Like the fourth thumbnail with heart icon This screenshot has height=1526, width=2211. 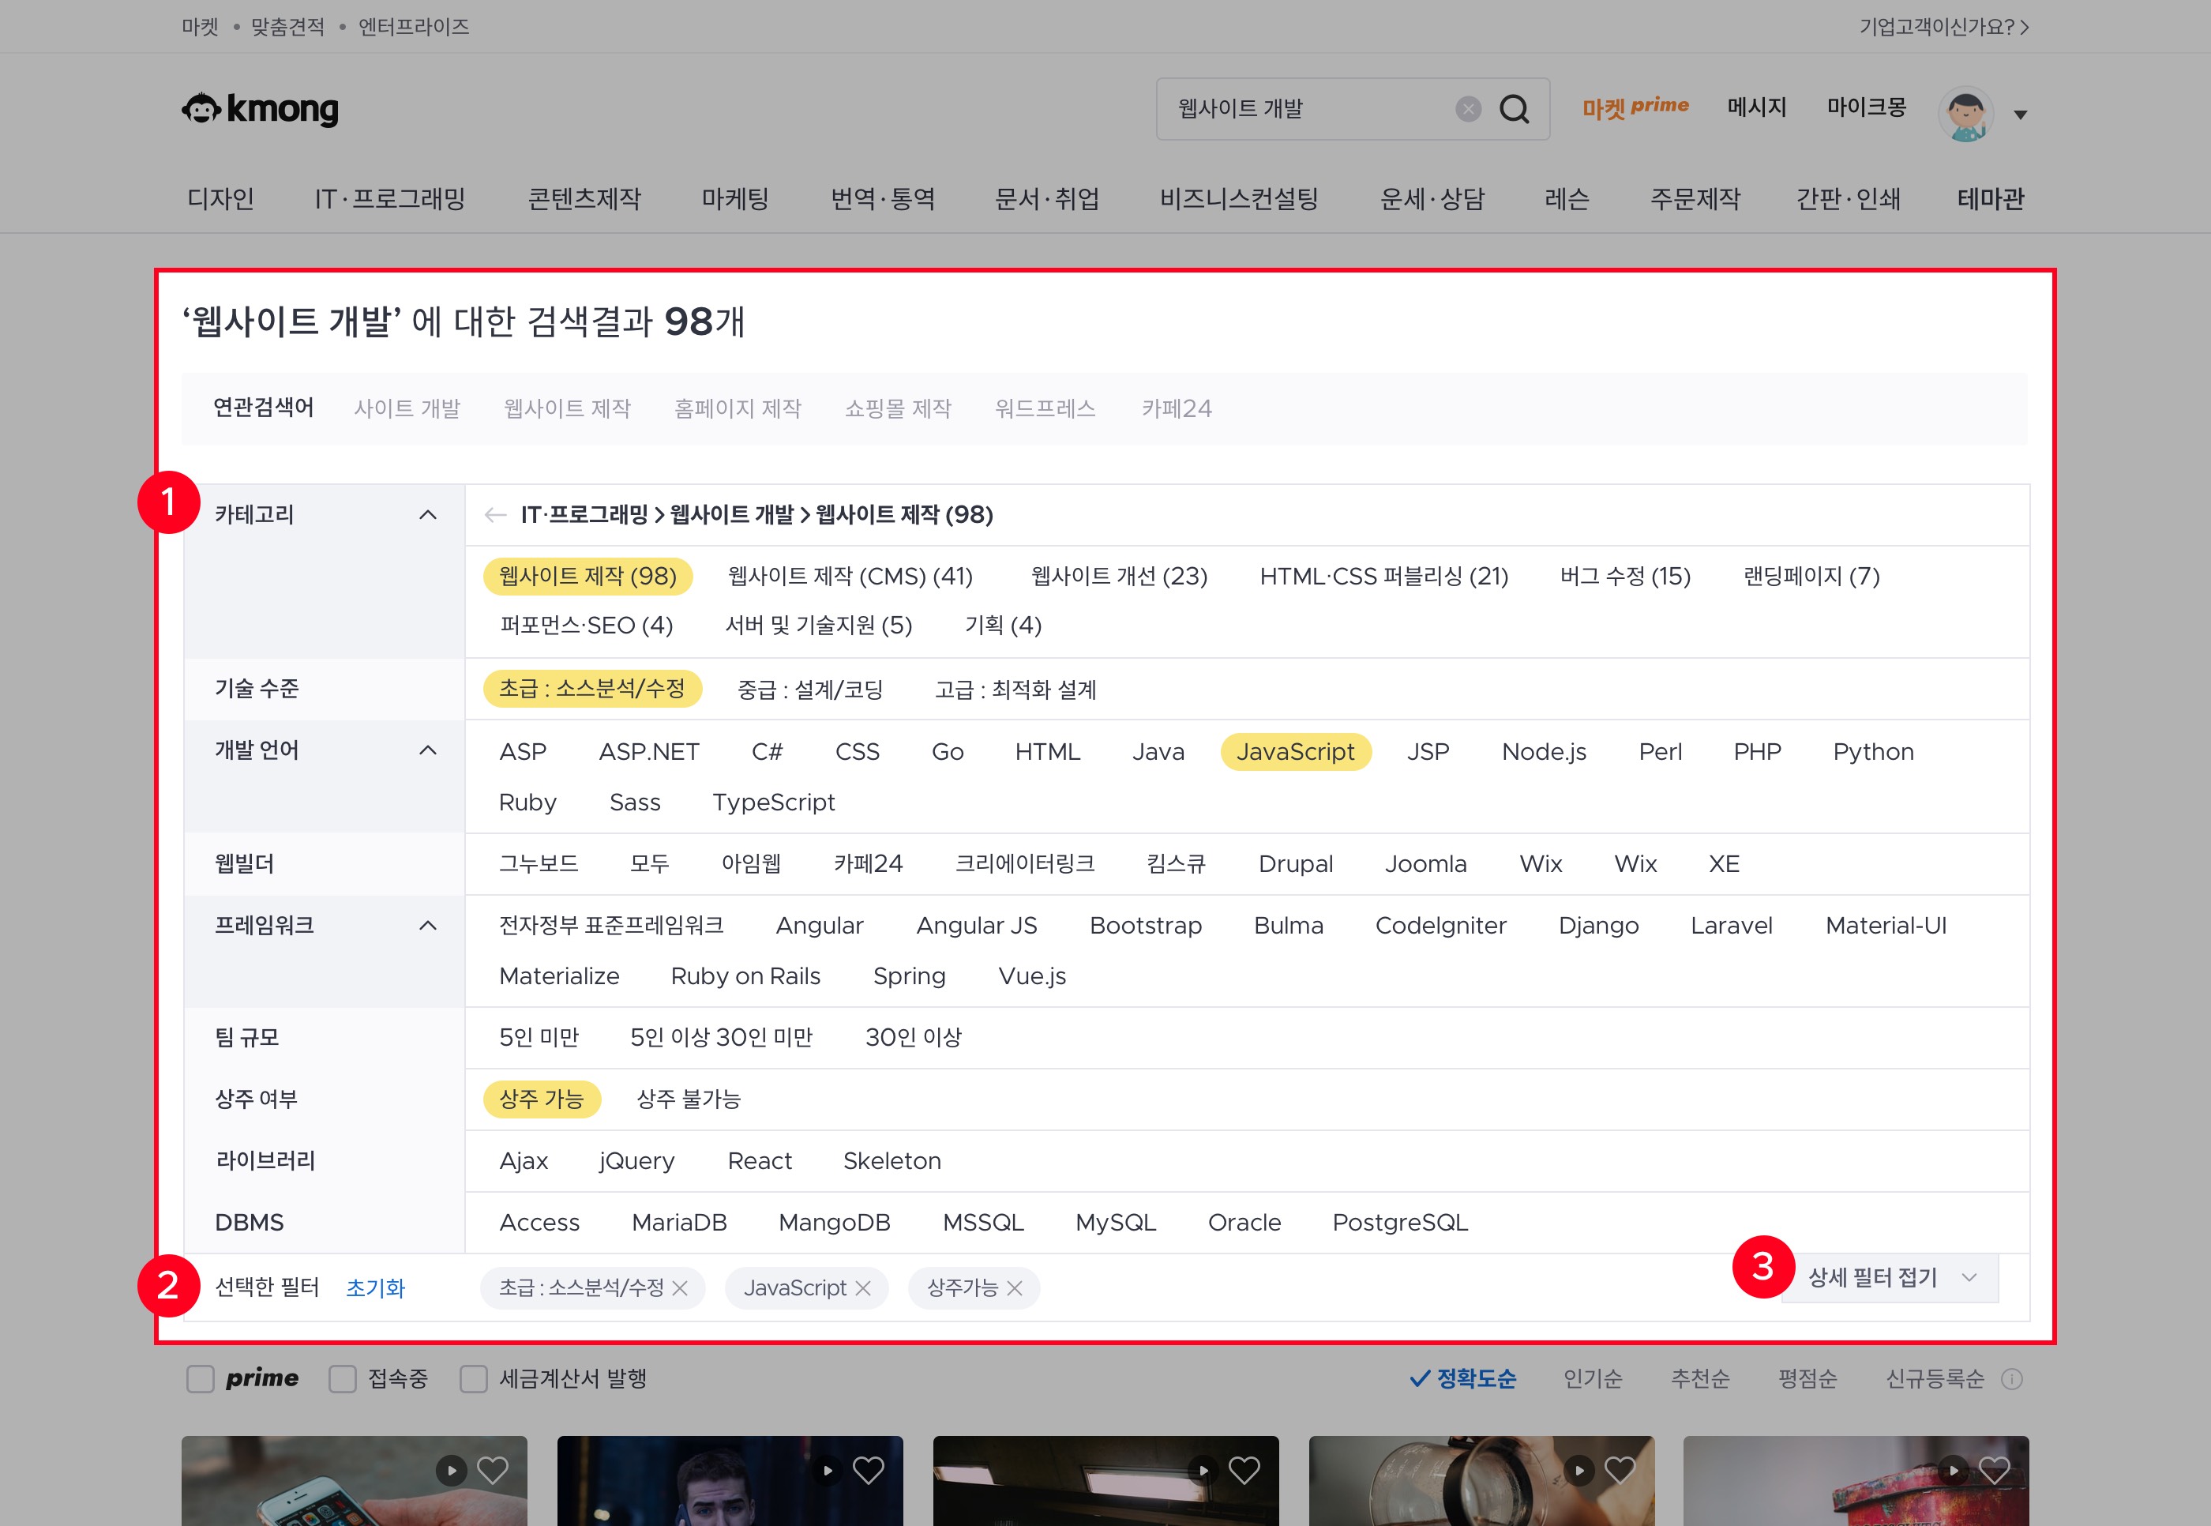[x=1620, y=1470]
